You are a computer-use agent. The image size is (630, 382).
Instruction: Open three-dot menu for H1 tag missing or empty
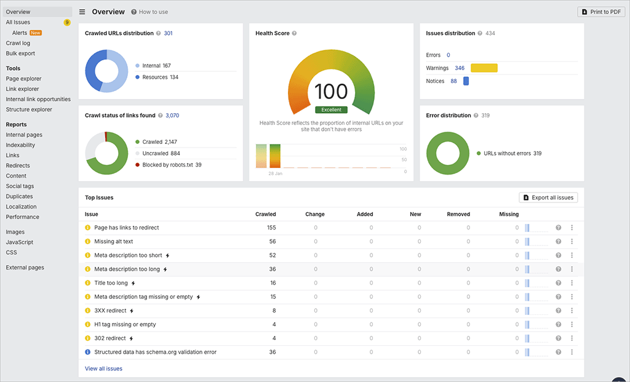click(x=572, y=324)
